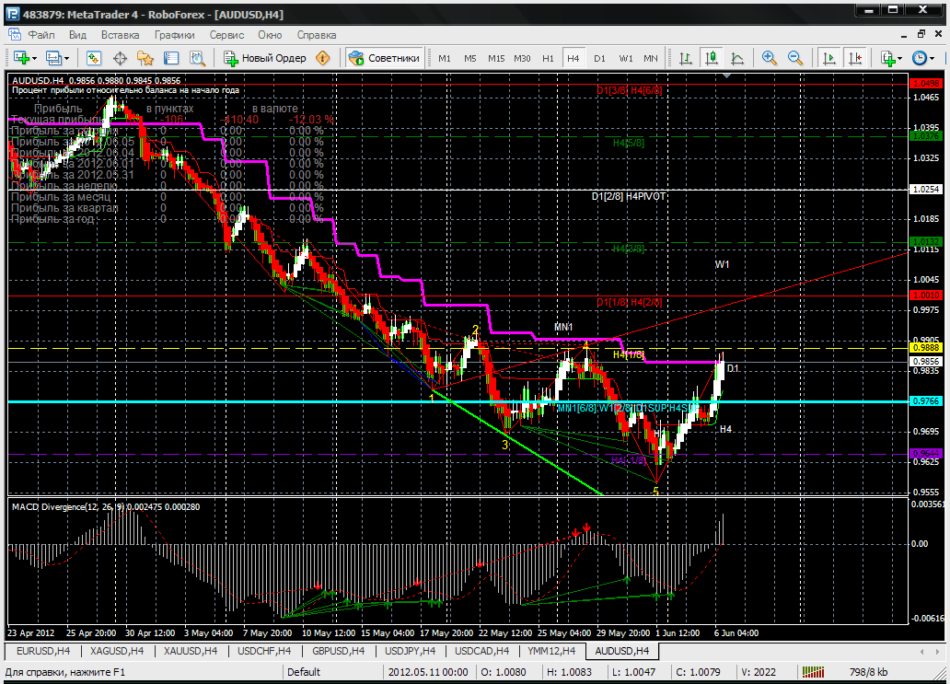Switch to the XAGUSD,H4 tab
Viewport: 950px width, 684px height.
[x=116, y=651]
